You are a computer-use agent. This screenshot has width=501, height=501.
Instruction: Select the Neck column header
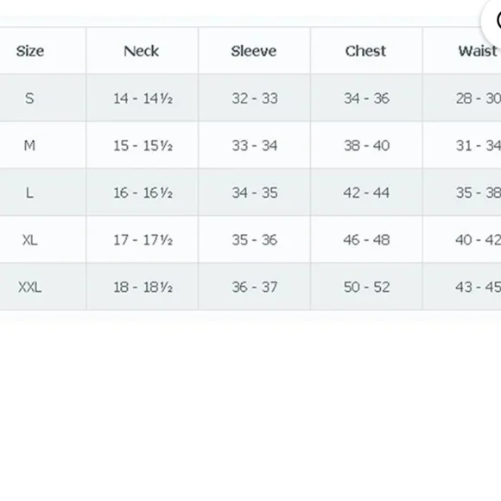click(142, 51)
